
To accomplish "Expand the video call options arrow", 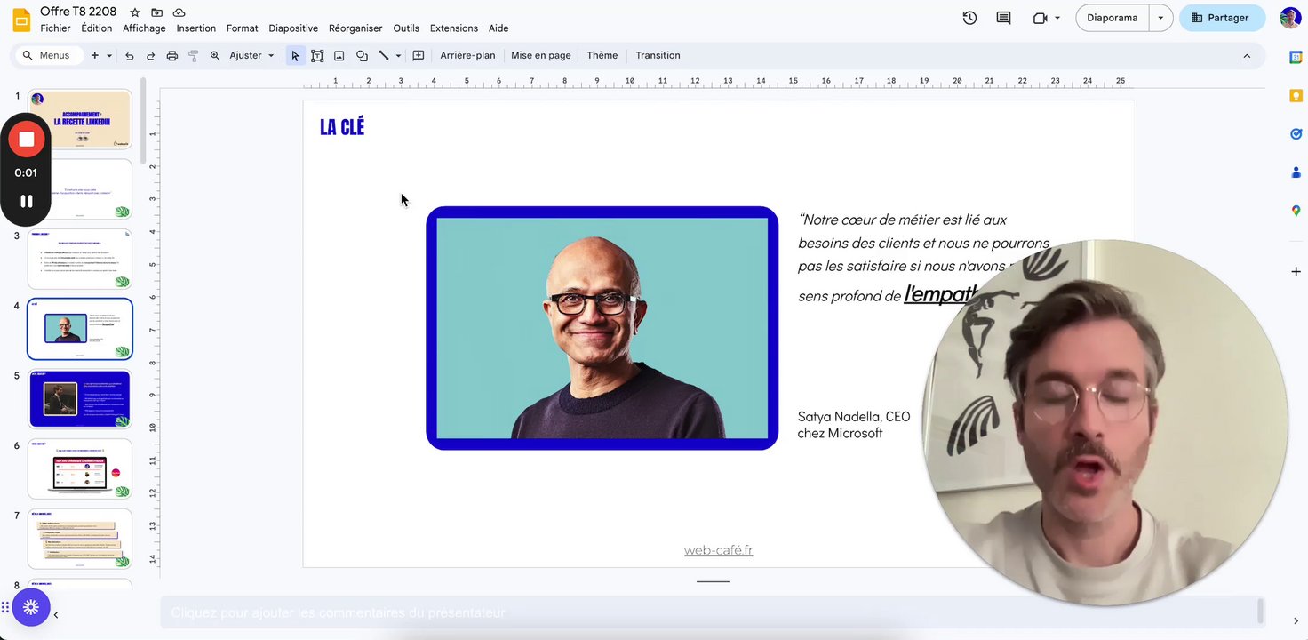I will click(x=1057, y=18).
